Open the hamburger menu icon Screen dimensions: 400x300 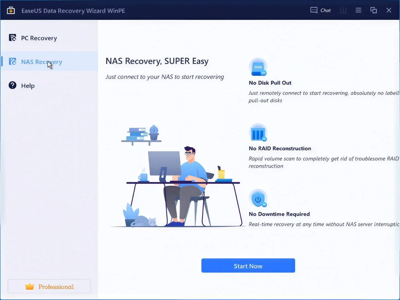click(358, 10)
